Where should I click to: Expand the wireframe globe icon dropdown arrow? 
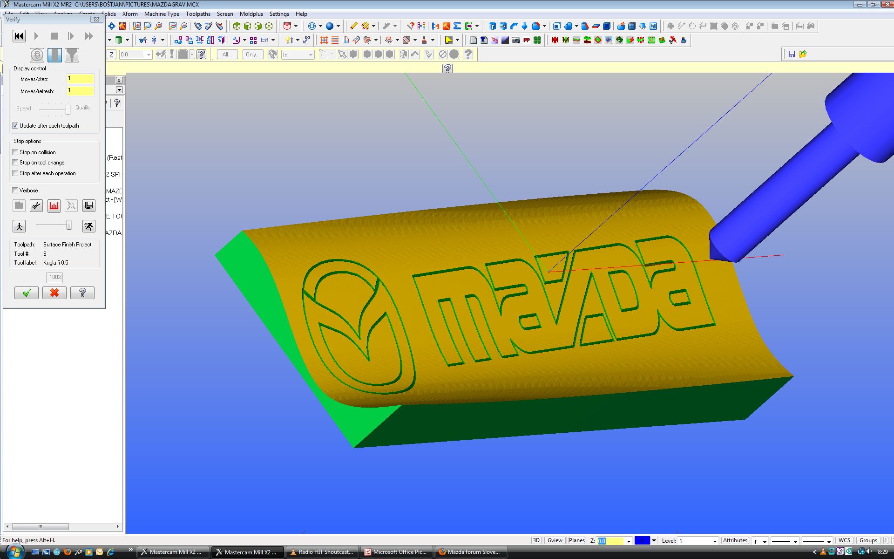[x=320, y=26]
